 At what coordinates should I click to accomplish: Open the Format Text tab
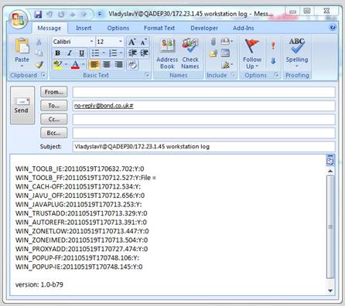(159, 28)
